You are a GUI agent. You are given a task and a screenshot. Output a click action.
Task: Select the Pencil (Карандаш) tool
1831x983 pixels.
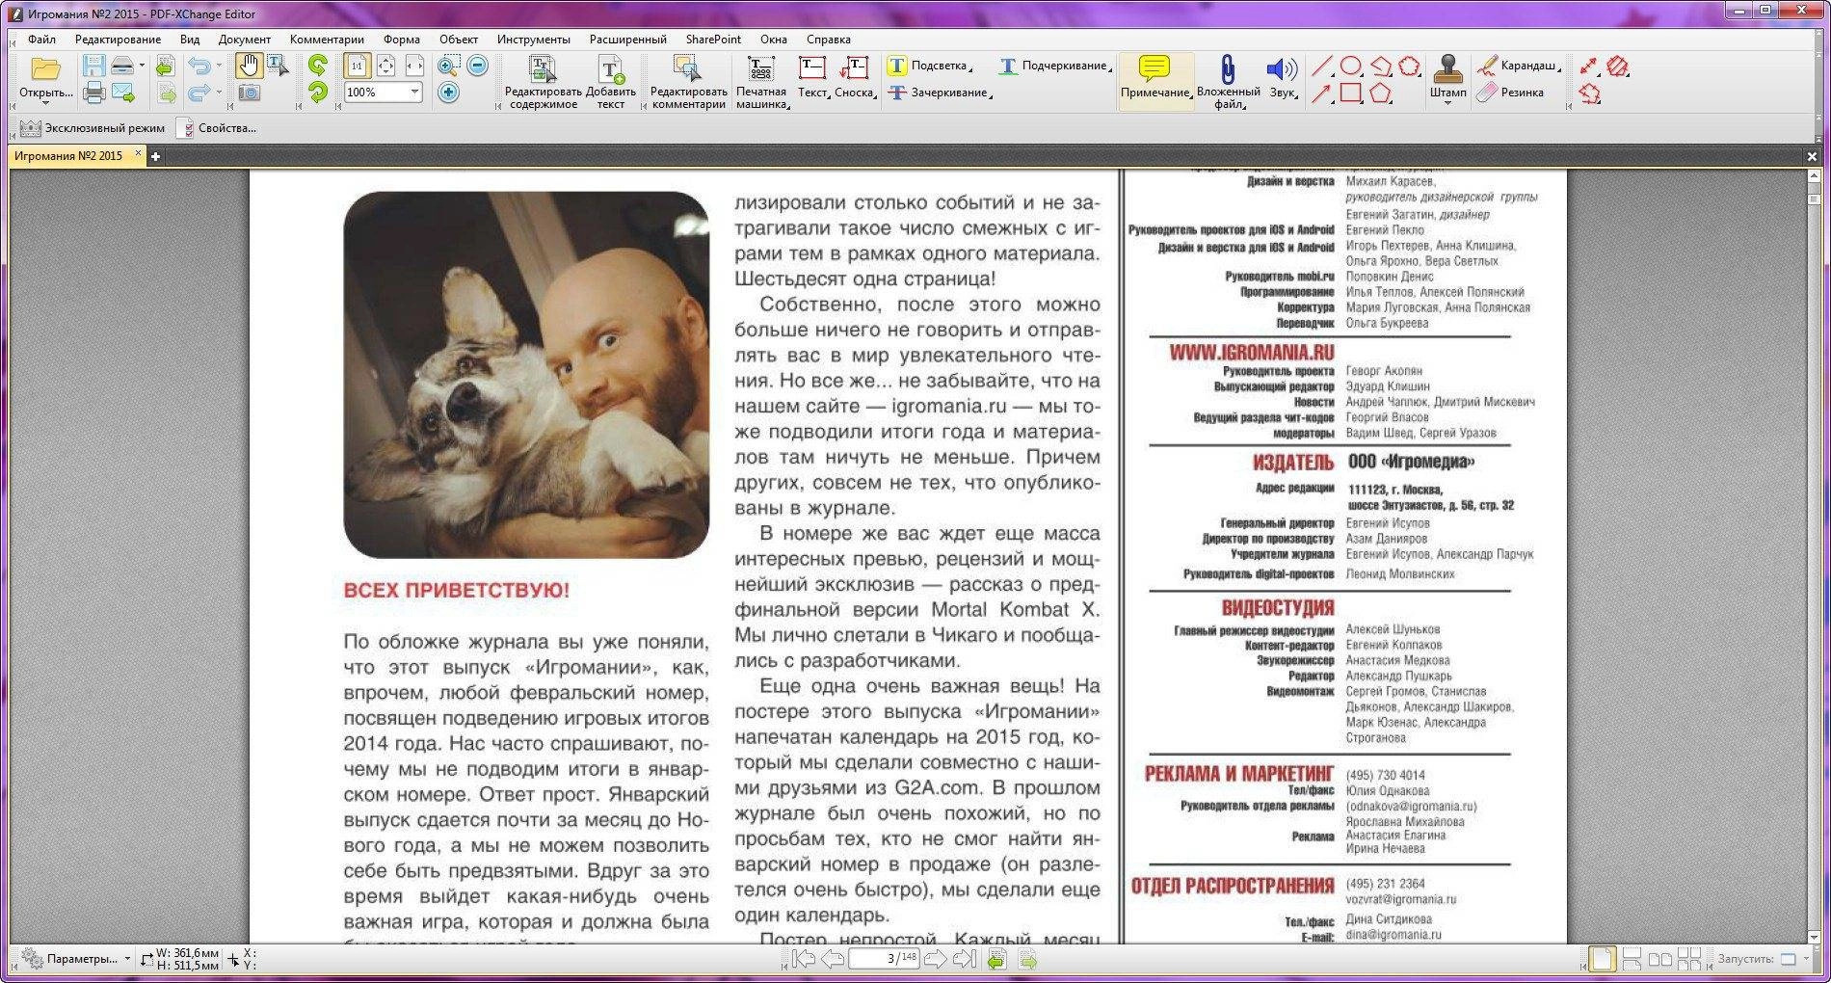(x=1519, y=66)
